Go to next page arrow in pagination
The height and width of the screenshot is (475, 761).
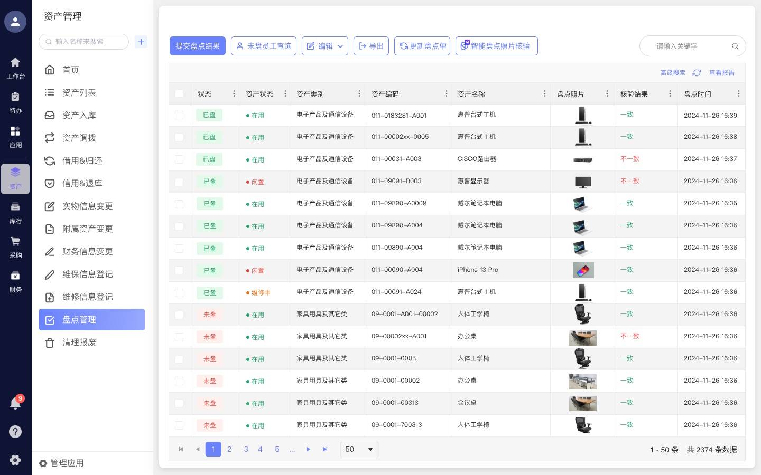[x=308, y=449]
